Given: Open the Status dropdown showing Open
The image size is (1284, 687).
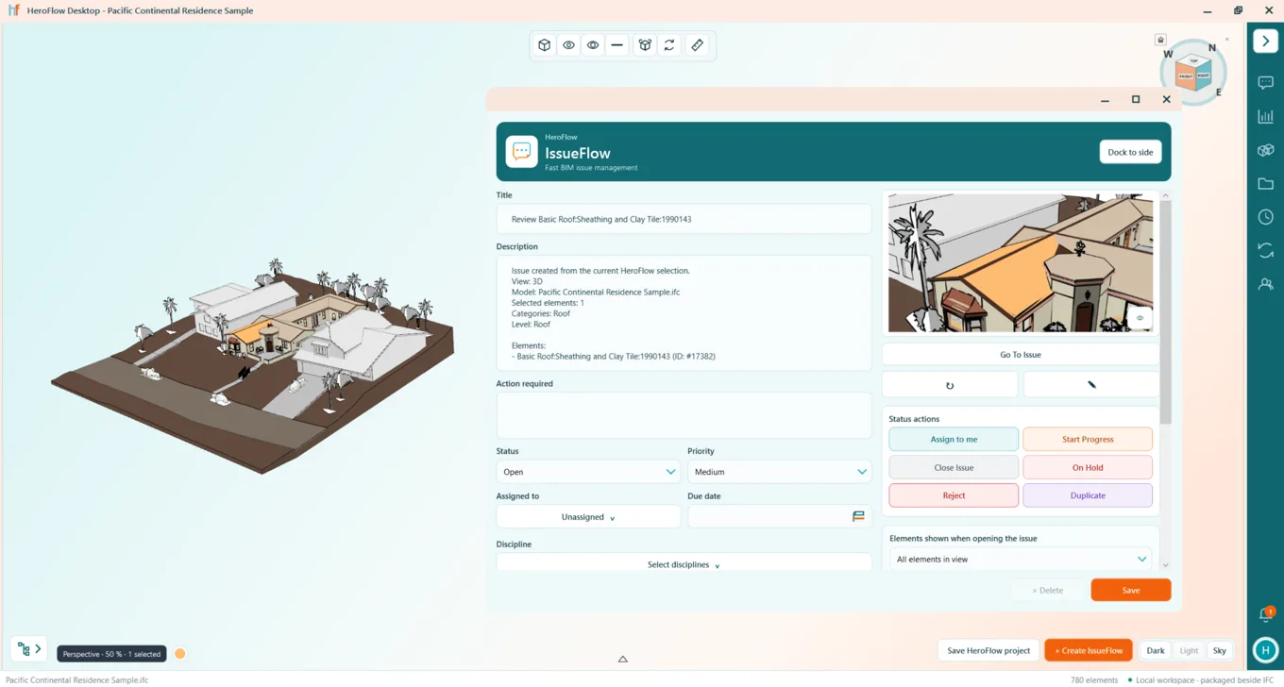Looking at the screenshot, I should click(x=588, y=472).
